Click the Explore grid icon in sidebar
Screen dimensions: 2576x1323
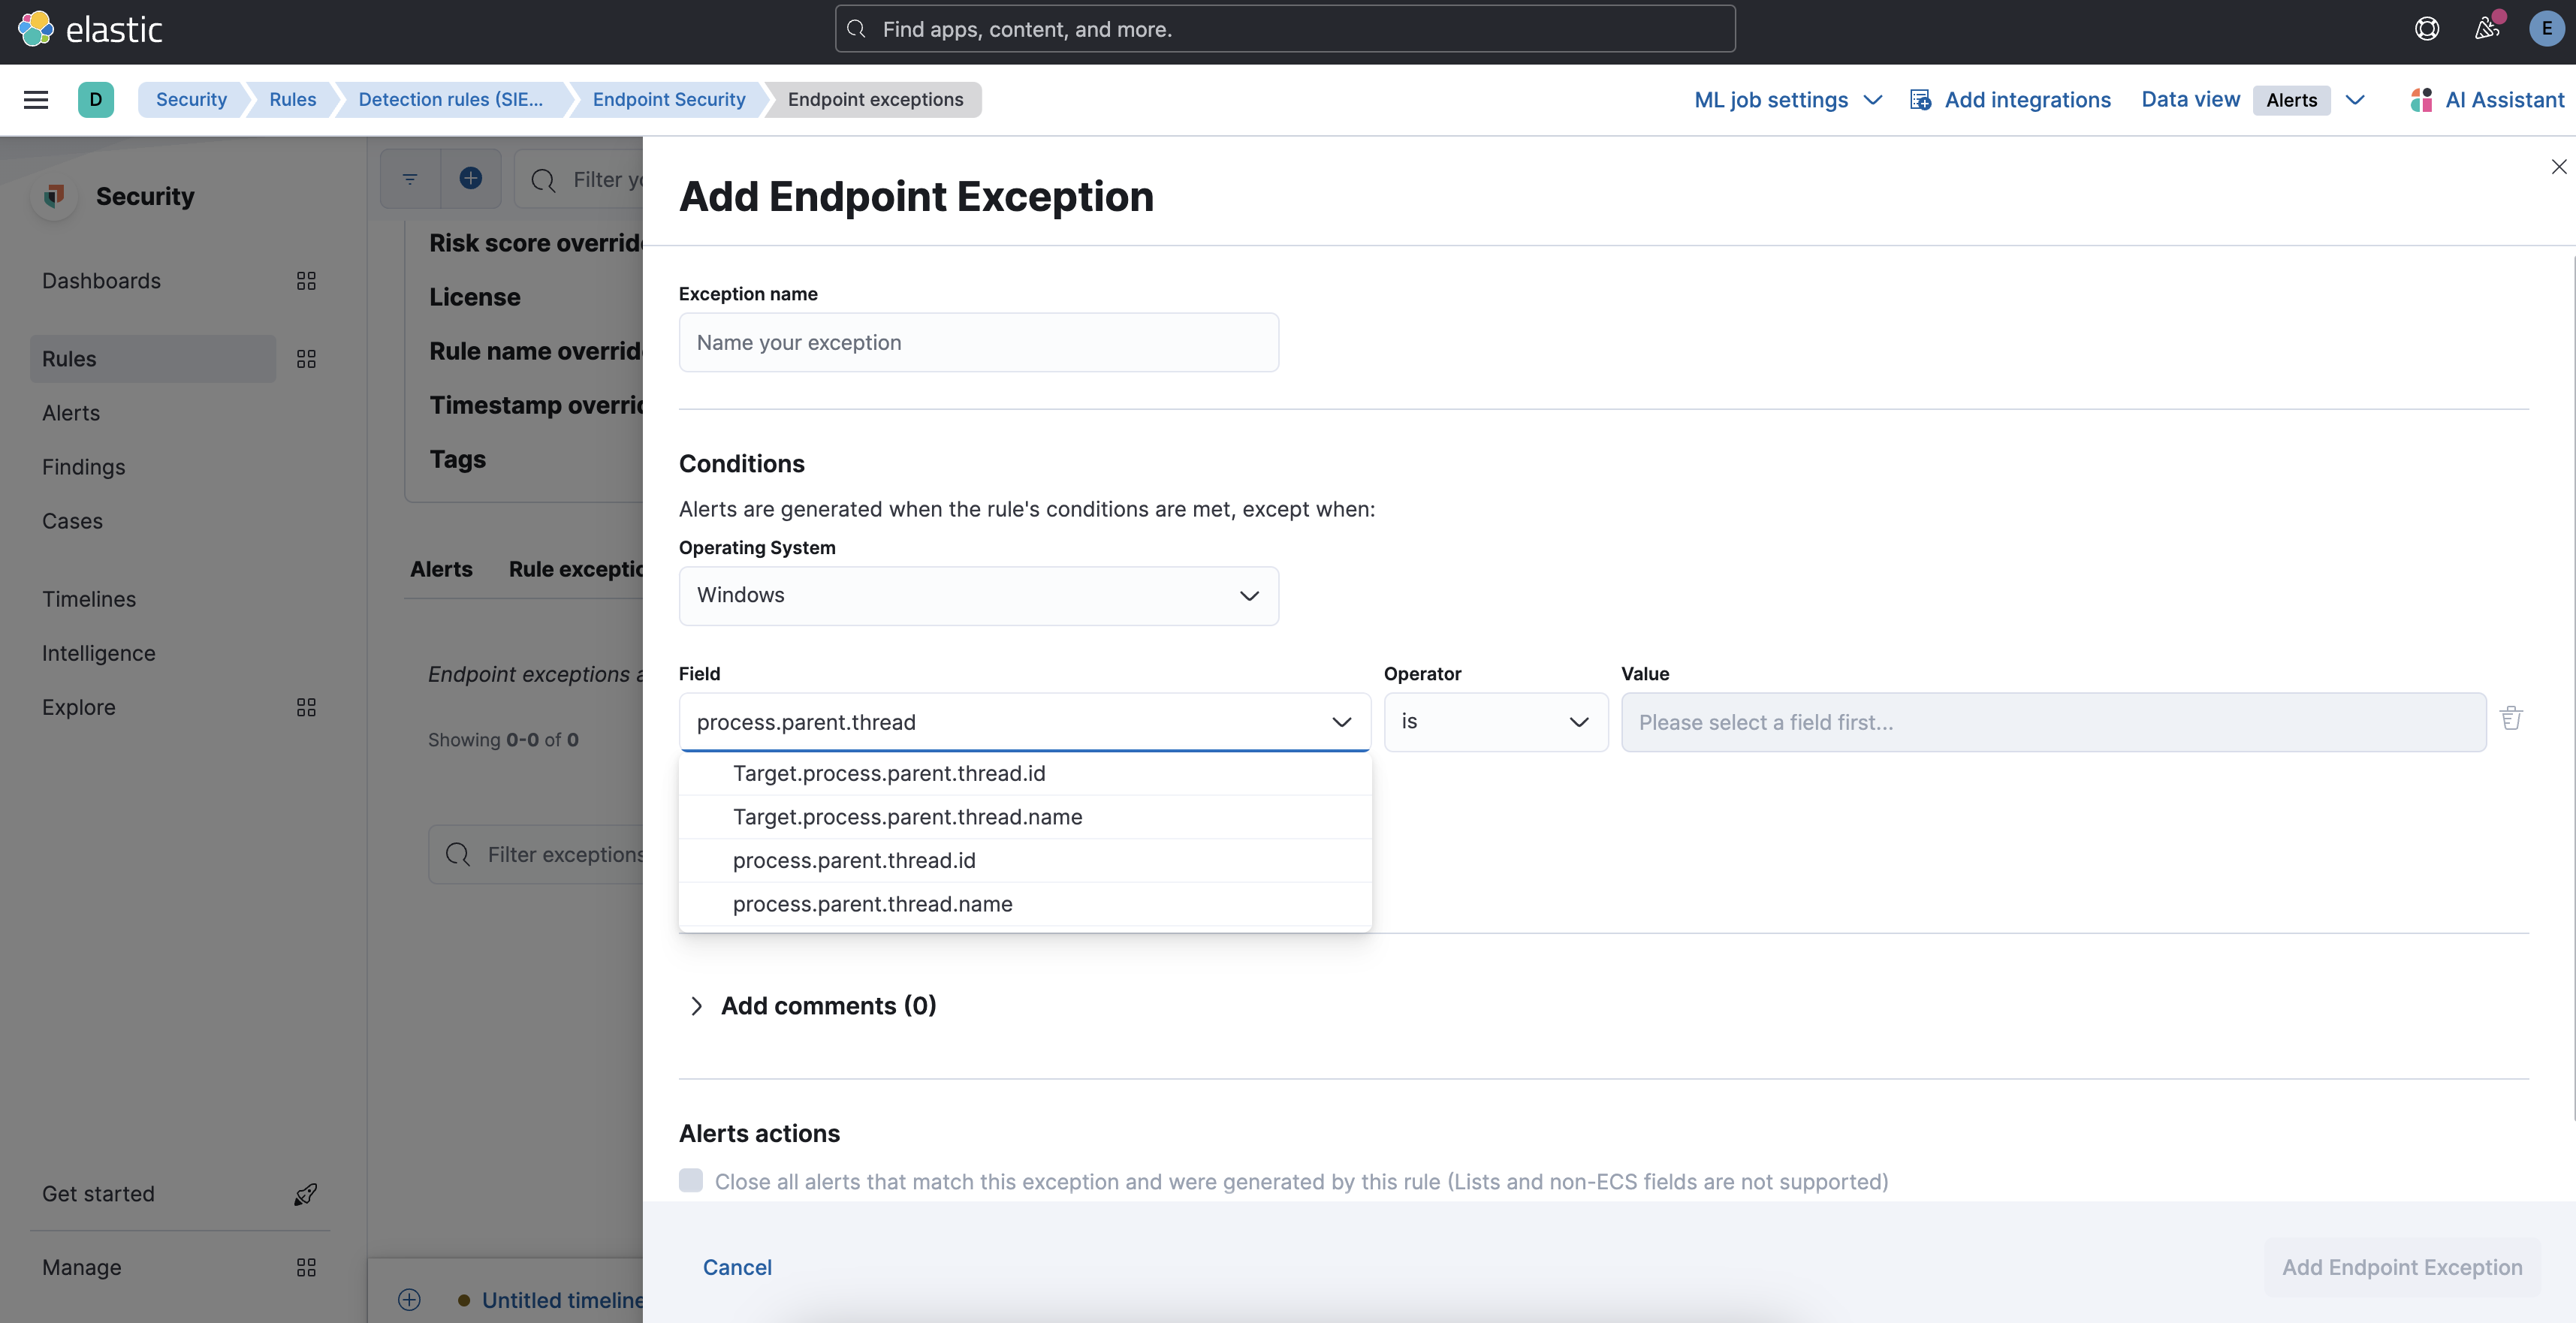point(306,707)
